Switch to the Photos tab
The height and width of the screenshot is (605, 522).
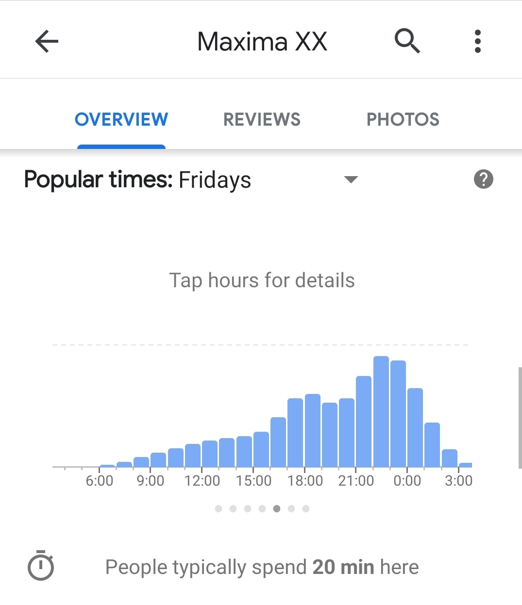click(403, 120)
